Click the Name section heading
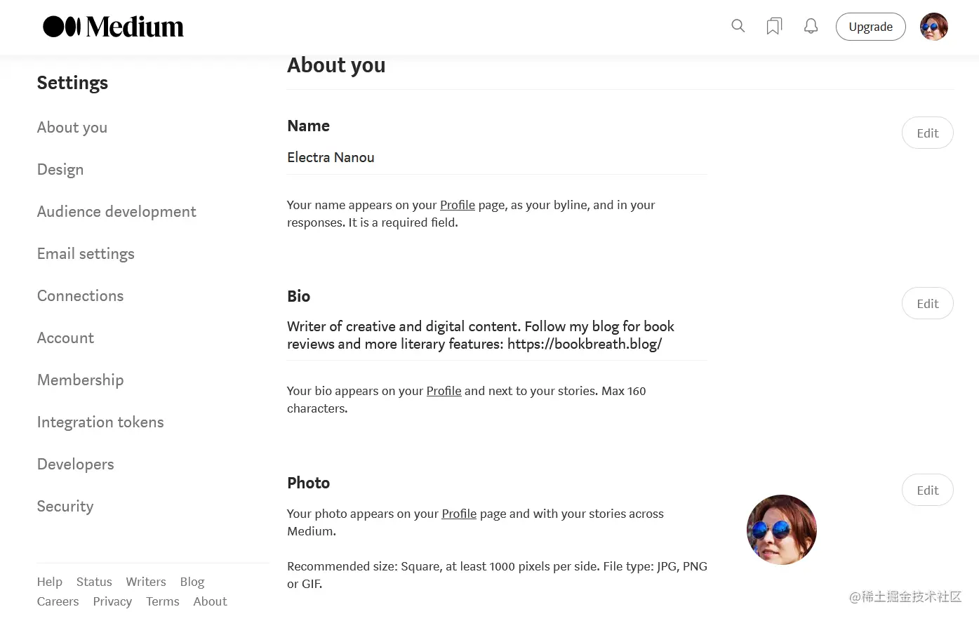 click(308, 126)
